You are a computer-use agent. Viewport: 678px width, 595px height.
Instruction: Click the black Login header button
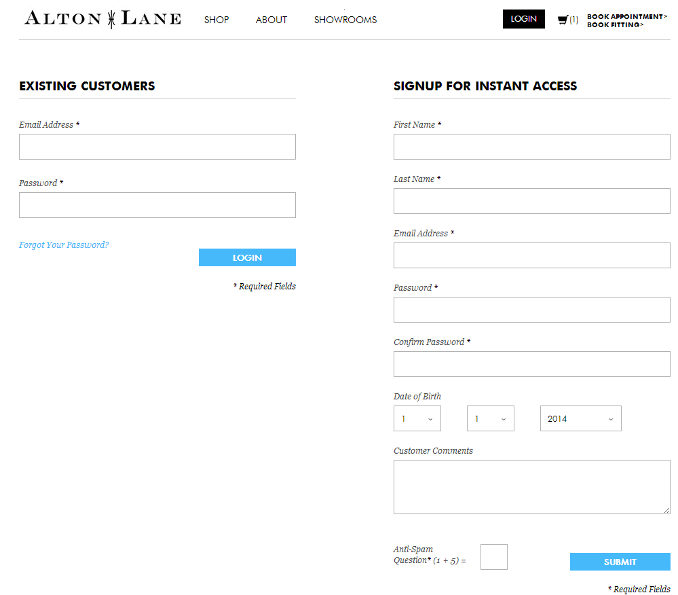point(524,19)
